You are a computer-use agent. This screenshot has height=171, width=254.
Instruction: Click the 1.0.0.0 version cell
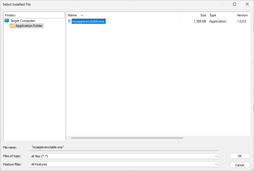click(x=242, y=21)
